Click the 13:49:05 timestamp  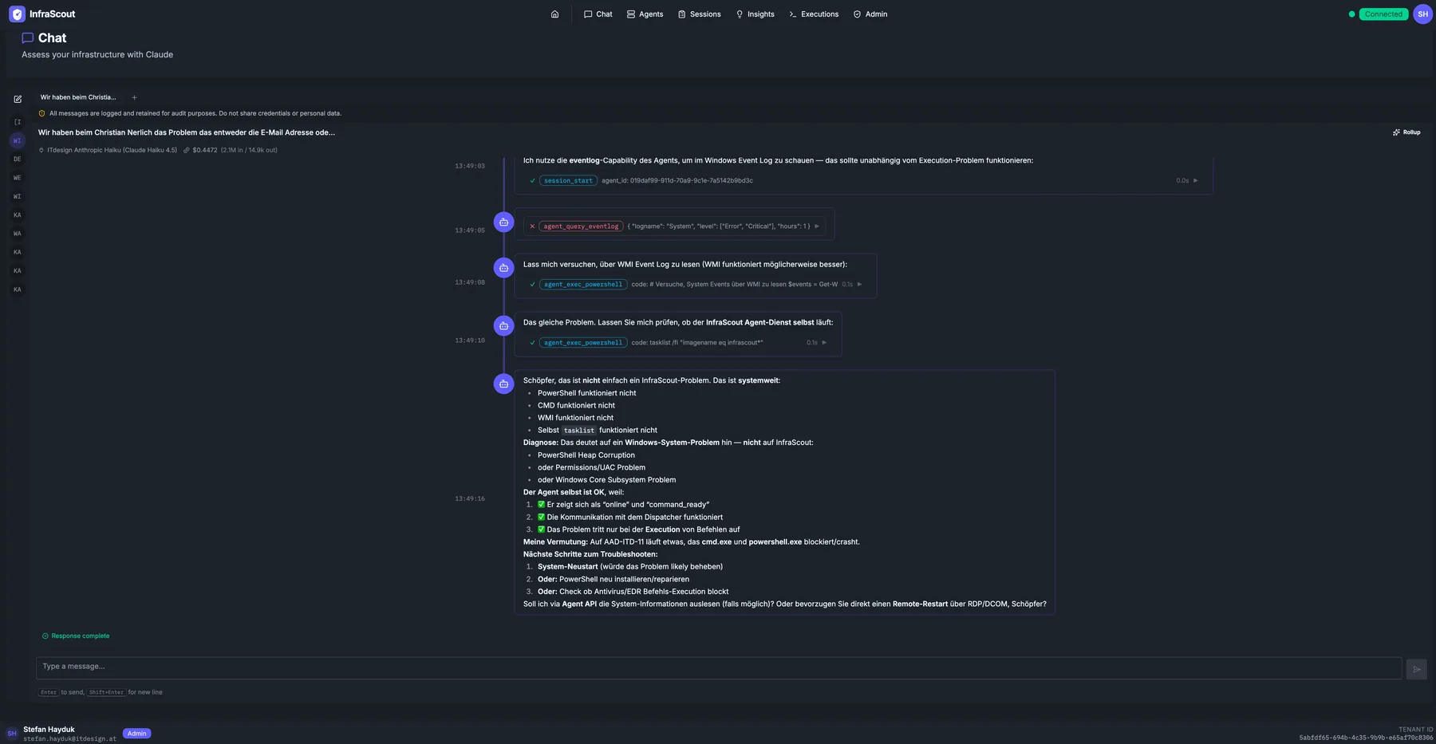[470, 230]
